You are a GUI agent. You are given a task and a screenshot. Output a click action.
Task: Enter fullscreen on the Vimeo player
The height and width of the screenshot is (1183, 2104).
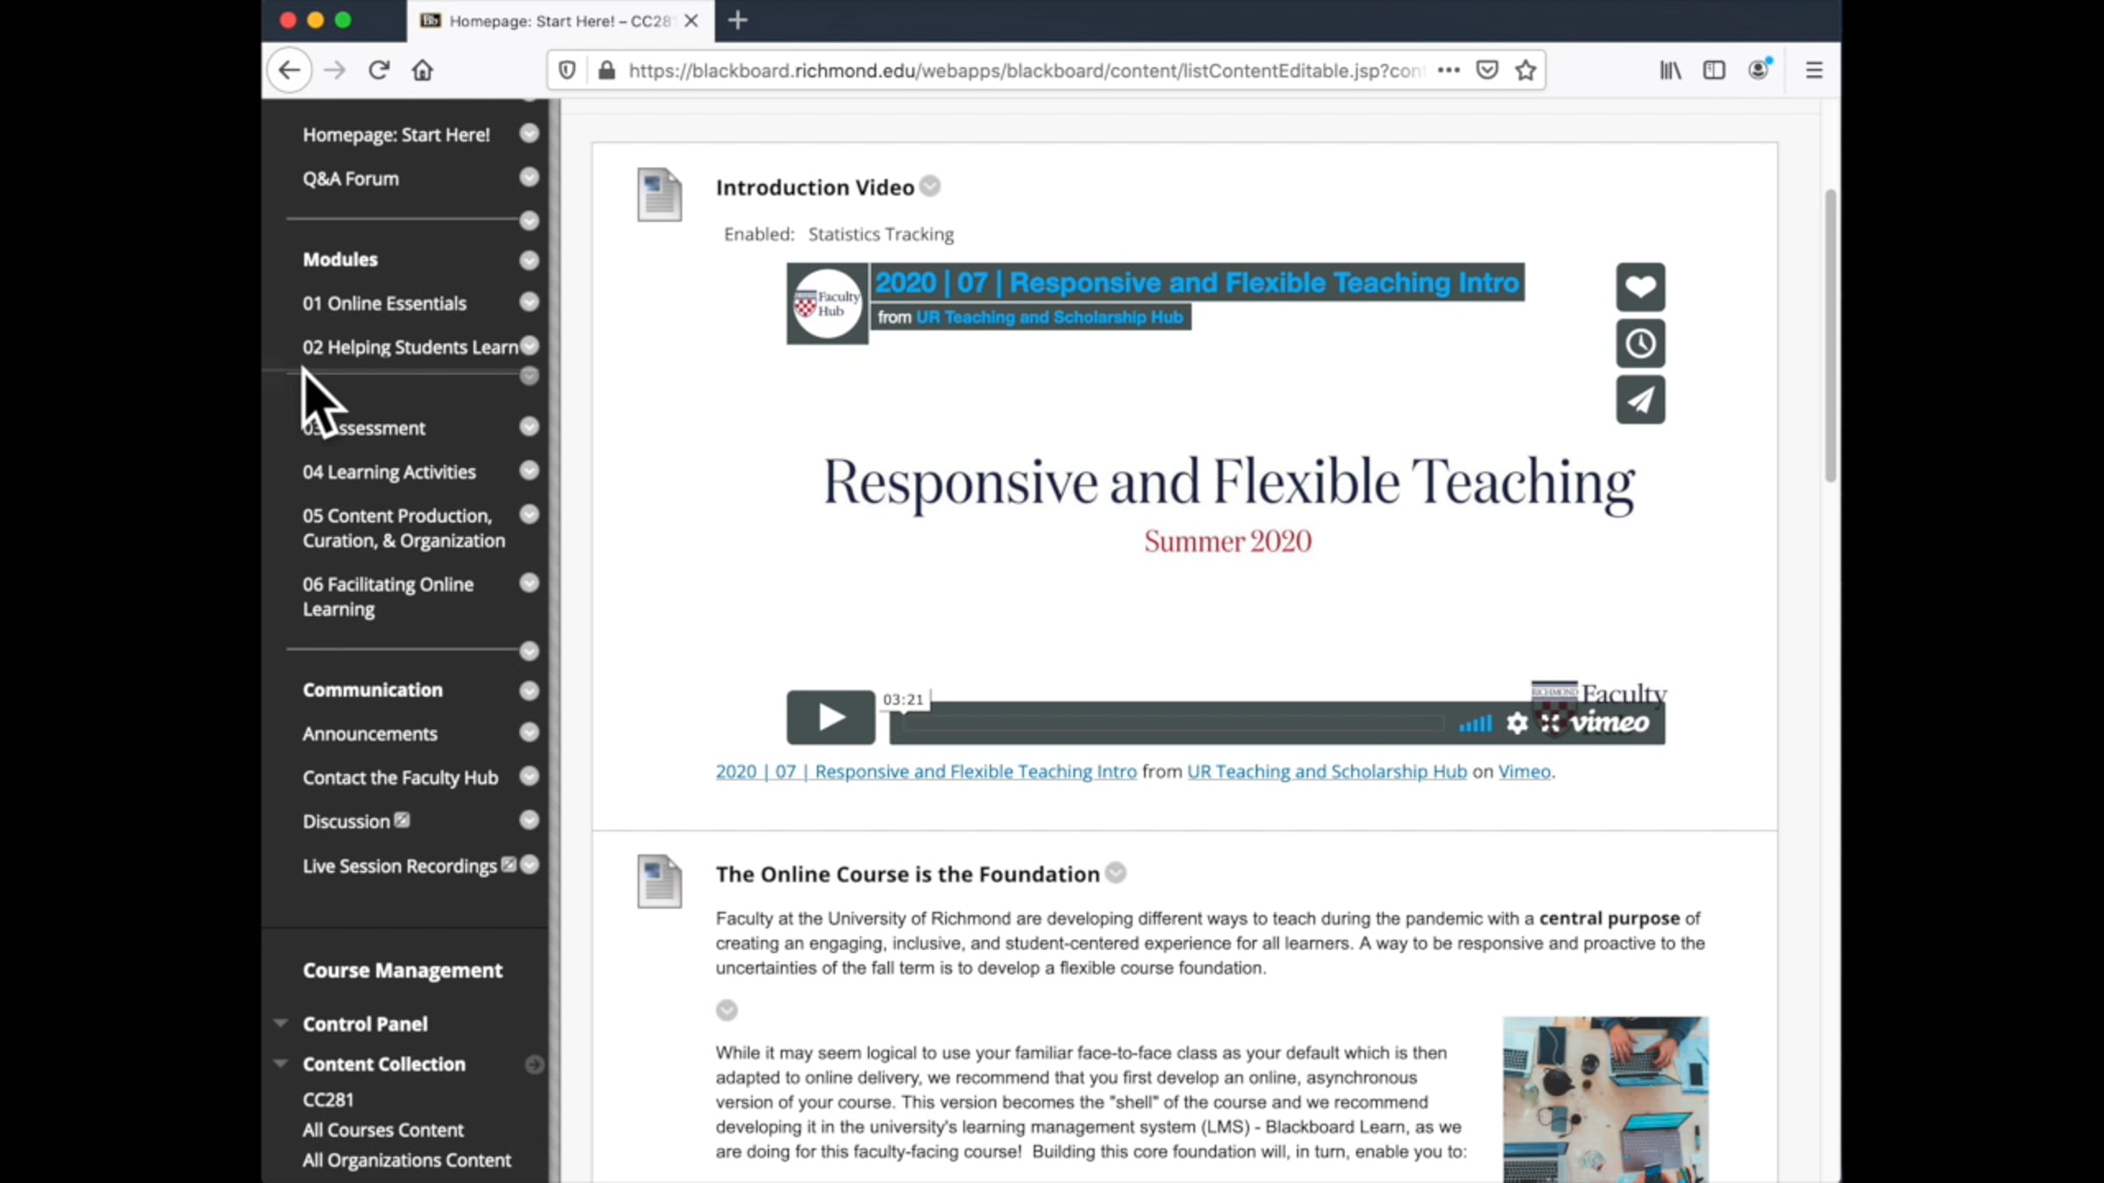[x=1550, y=723]
